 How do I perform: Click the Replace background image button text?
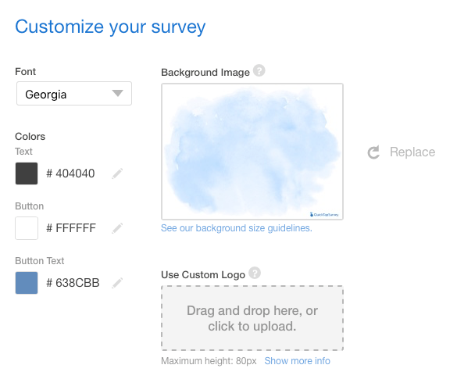pyautogui.click(x=412, y=152)
